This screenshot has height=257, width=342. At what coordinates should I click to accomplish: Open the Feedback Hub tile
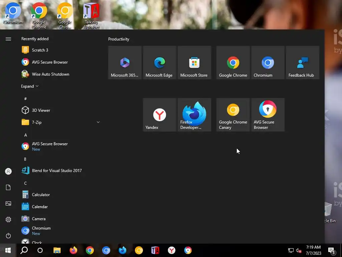click(x=303, y=63)
